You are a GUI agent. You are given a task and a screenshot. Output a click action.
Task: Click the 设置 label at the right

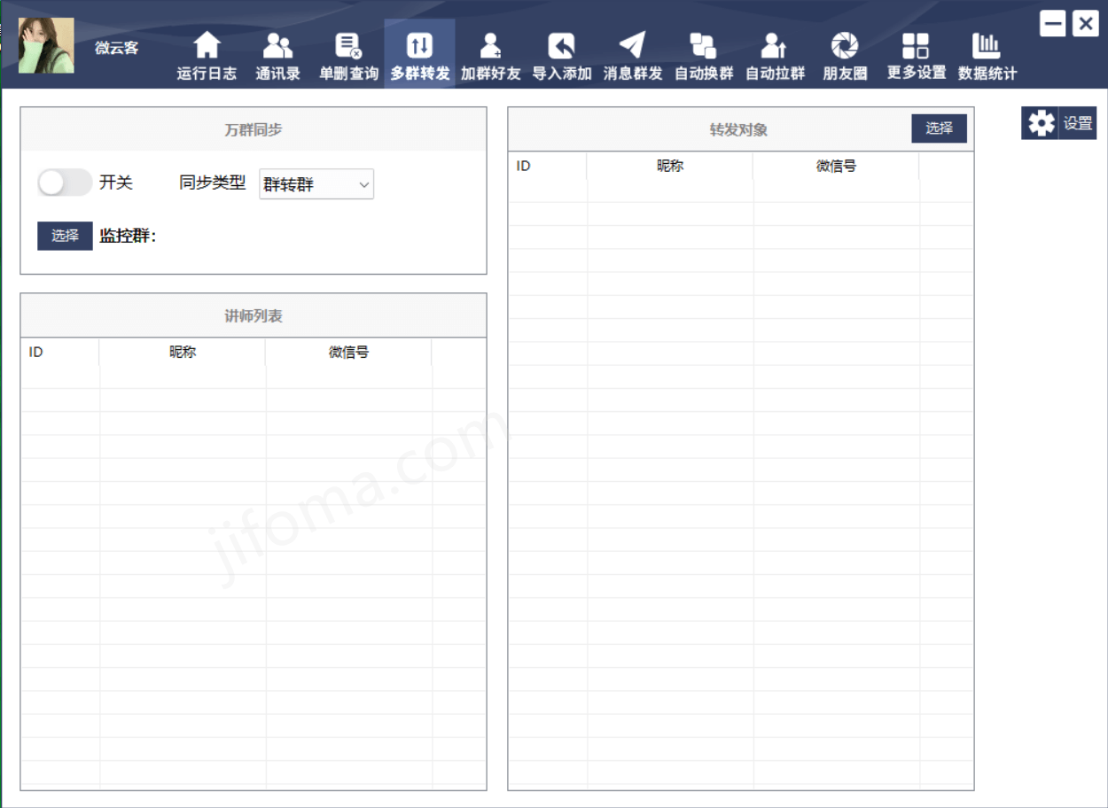point(1078,123)
